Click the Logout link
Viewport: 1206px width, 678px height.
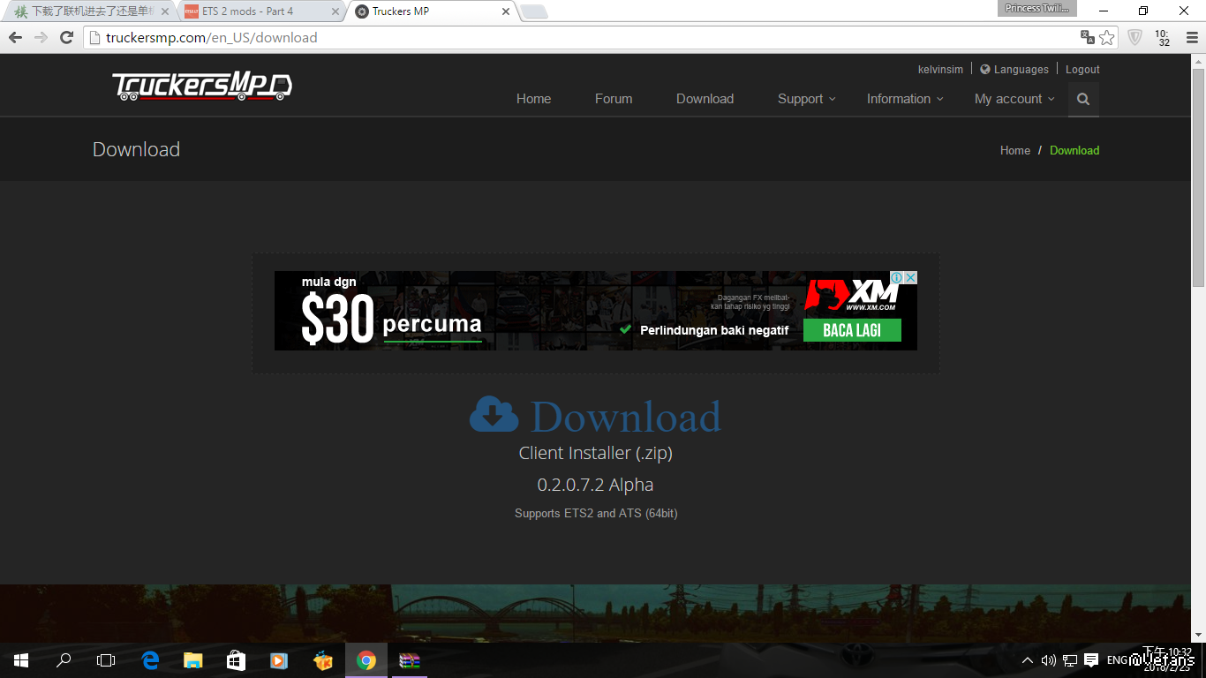(x=1082, y=70)
